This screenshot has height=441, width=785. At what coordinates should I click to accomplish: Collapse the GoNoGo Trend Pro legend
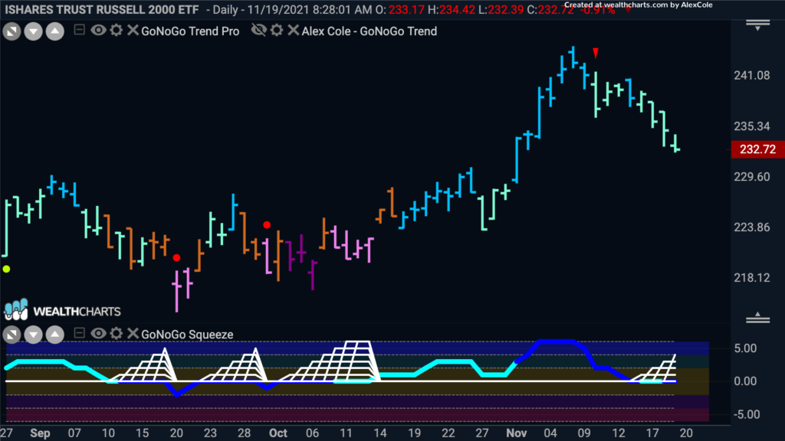pyautogui.click(x=80, y=31)
